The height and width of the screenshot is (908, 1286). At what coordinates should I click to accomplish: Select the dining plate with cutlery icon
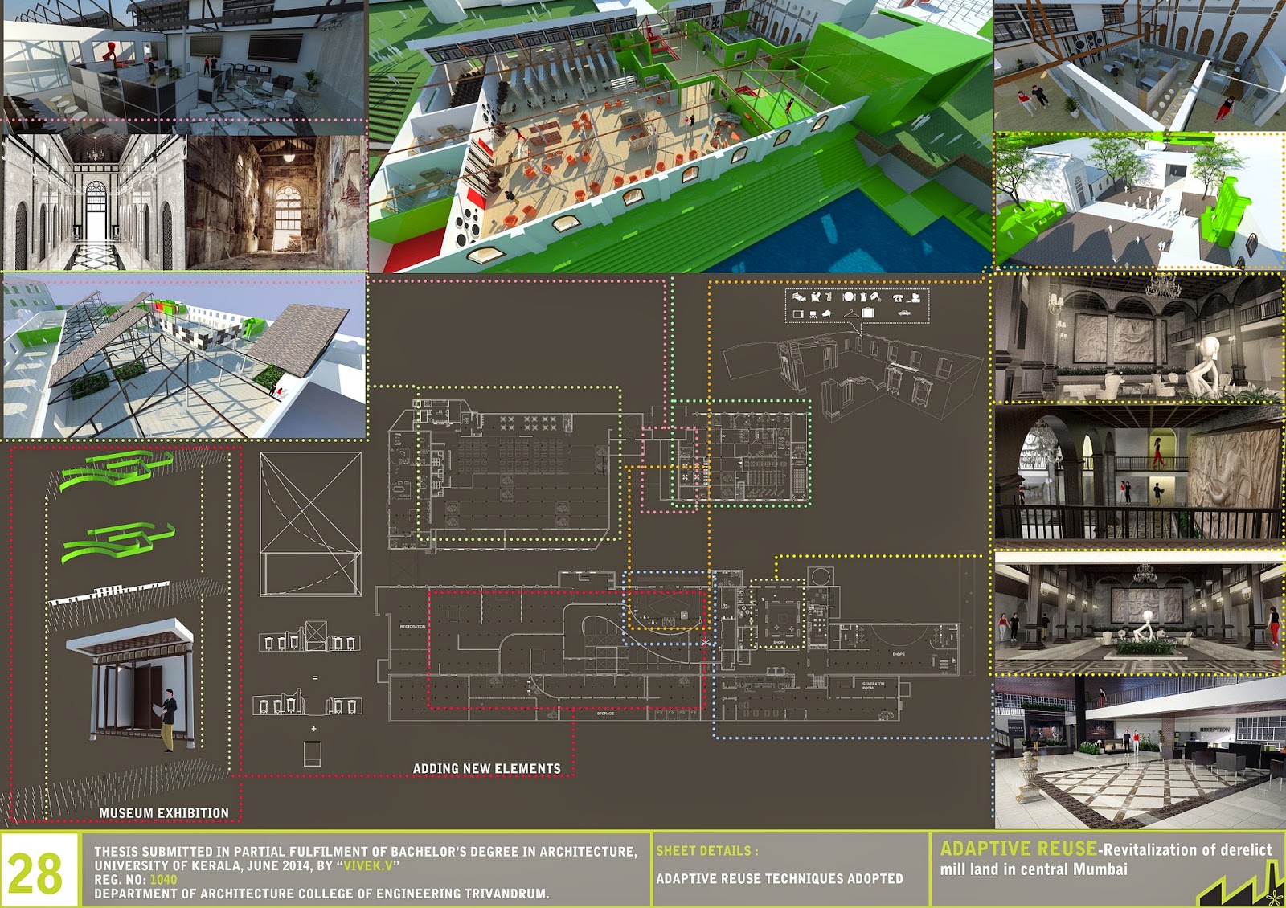click(849, 297)
